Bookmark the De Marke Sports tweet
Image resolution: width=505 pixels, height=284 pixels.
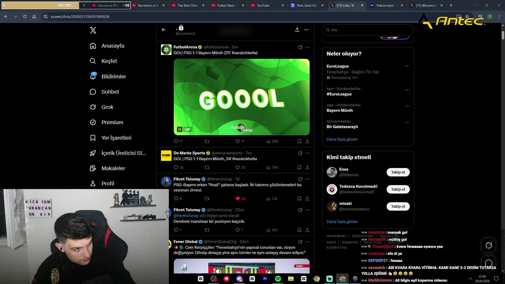point(299,167)
